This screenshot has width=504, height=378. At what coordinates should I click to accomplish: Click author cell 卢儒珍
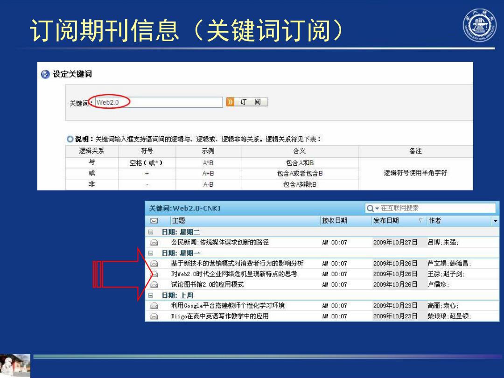(x=438, y=285)
